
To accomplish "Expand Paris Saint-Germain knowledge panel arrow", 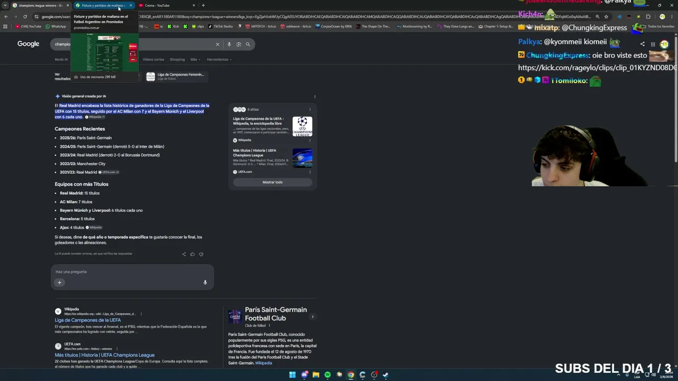I will pyautogui.click(x=313, y=317).
